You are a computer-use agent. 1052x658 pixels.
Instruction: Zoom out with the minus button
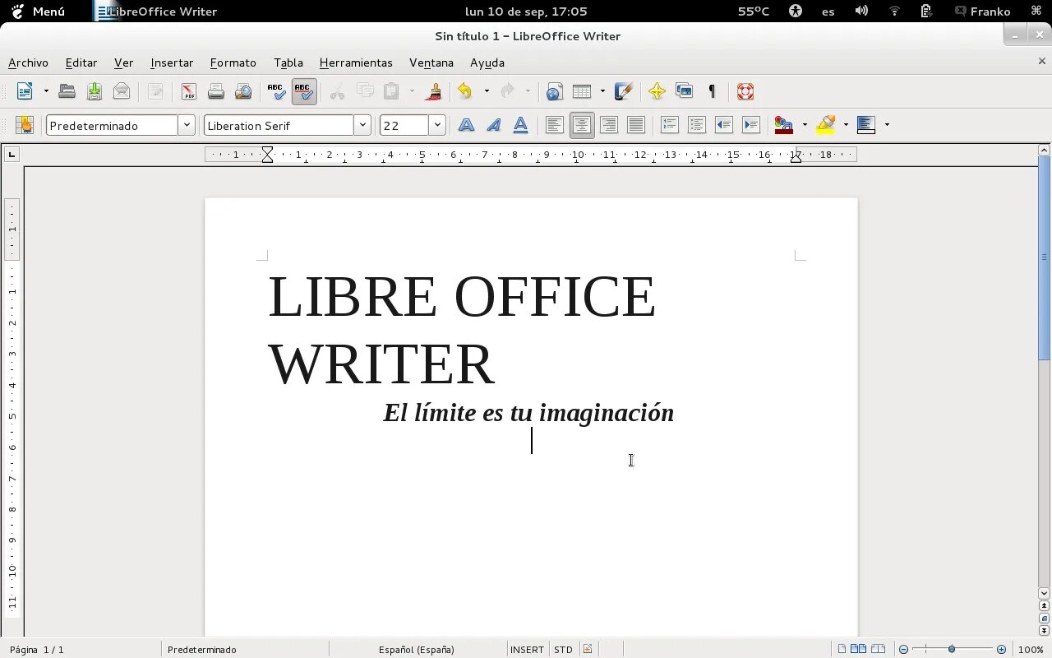(903, 649)
